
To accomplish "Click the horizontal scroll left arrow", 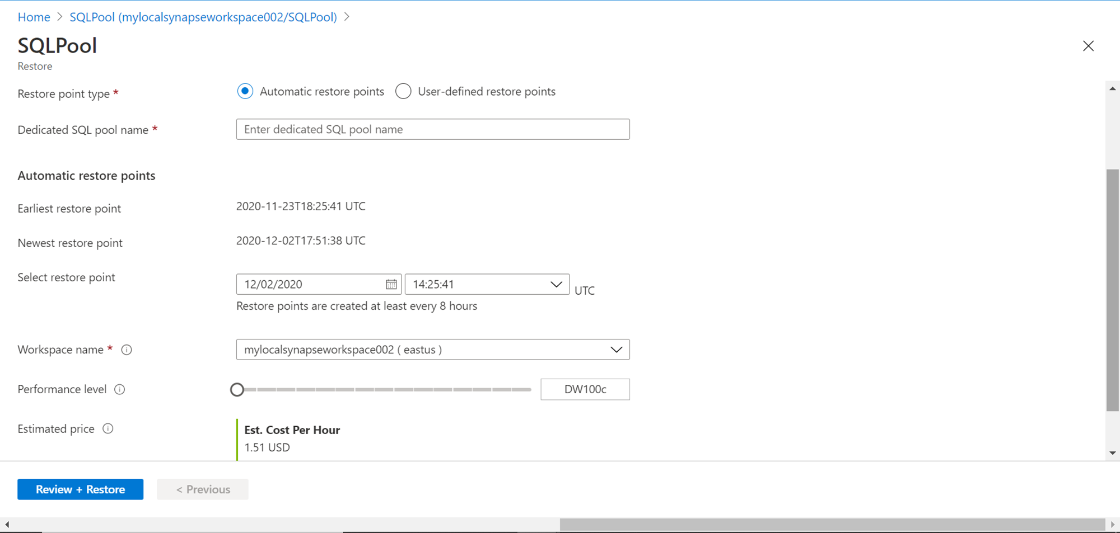I will (7, 525).
